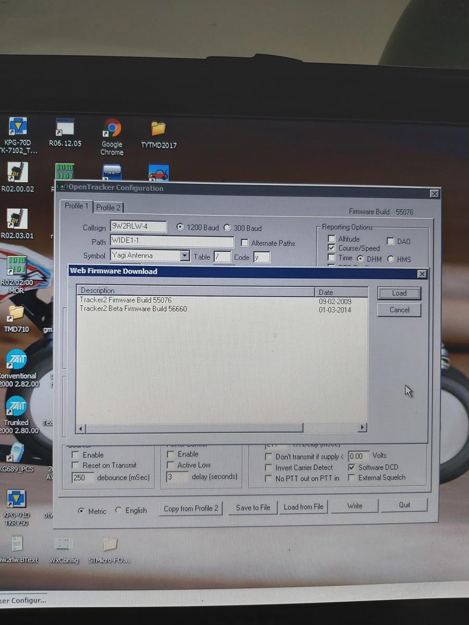This screenshot has height=625, width=469.
Task: Click the Quit button
Action: pyautogui.click(x=404, y=505)
